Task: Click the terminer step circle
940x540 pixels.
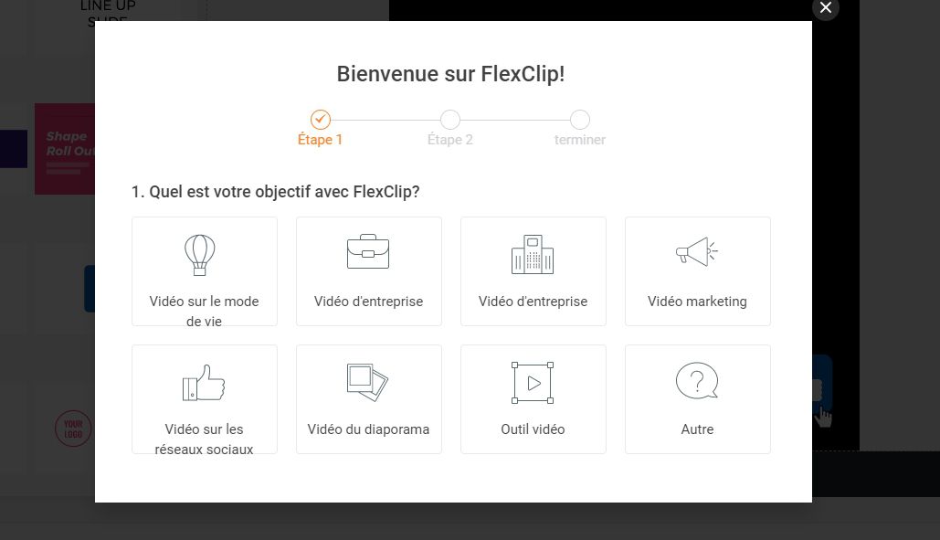Action: 580,120
